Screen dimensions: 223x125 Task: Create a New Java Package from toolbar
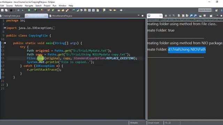coord(48,10)
